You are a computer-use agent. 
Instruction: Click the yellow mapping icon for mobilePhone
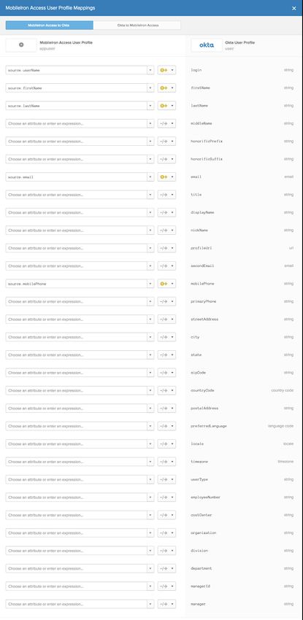click(x=164, y=284)
